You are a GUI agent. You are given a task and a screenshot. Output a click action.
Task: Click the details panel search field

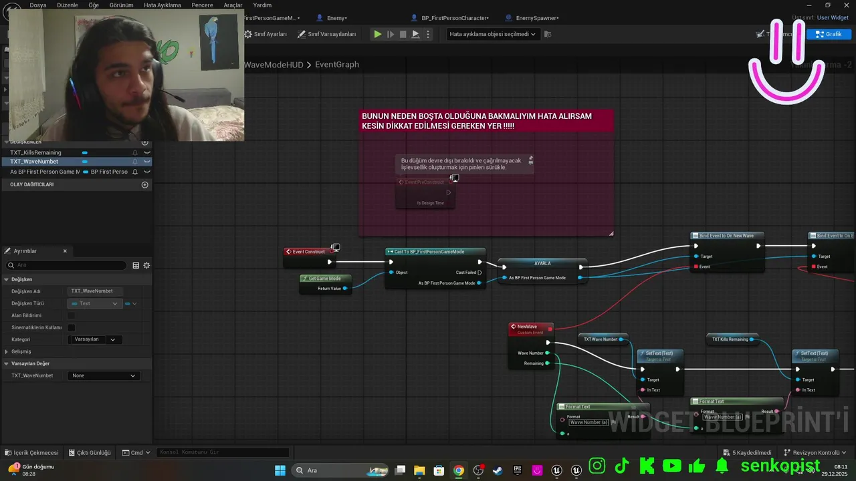point(66,265)
